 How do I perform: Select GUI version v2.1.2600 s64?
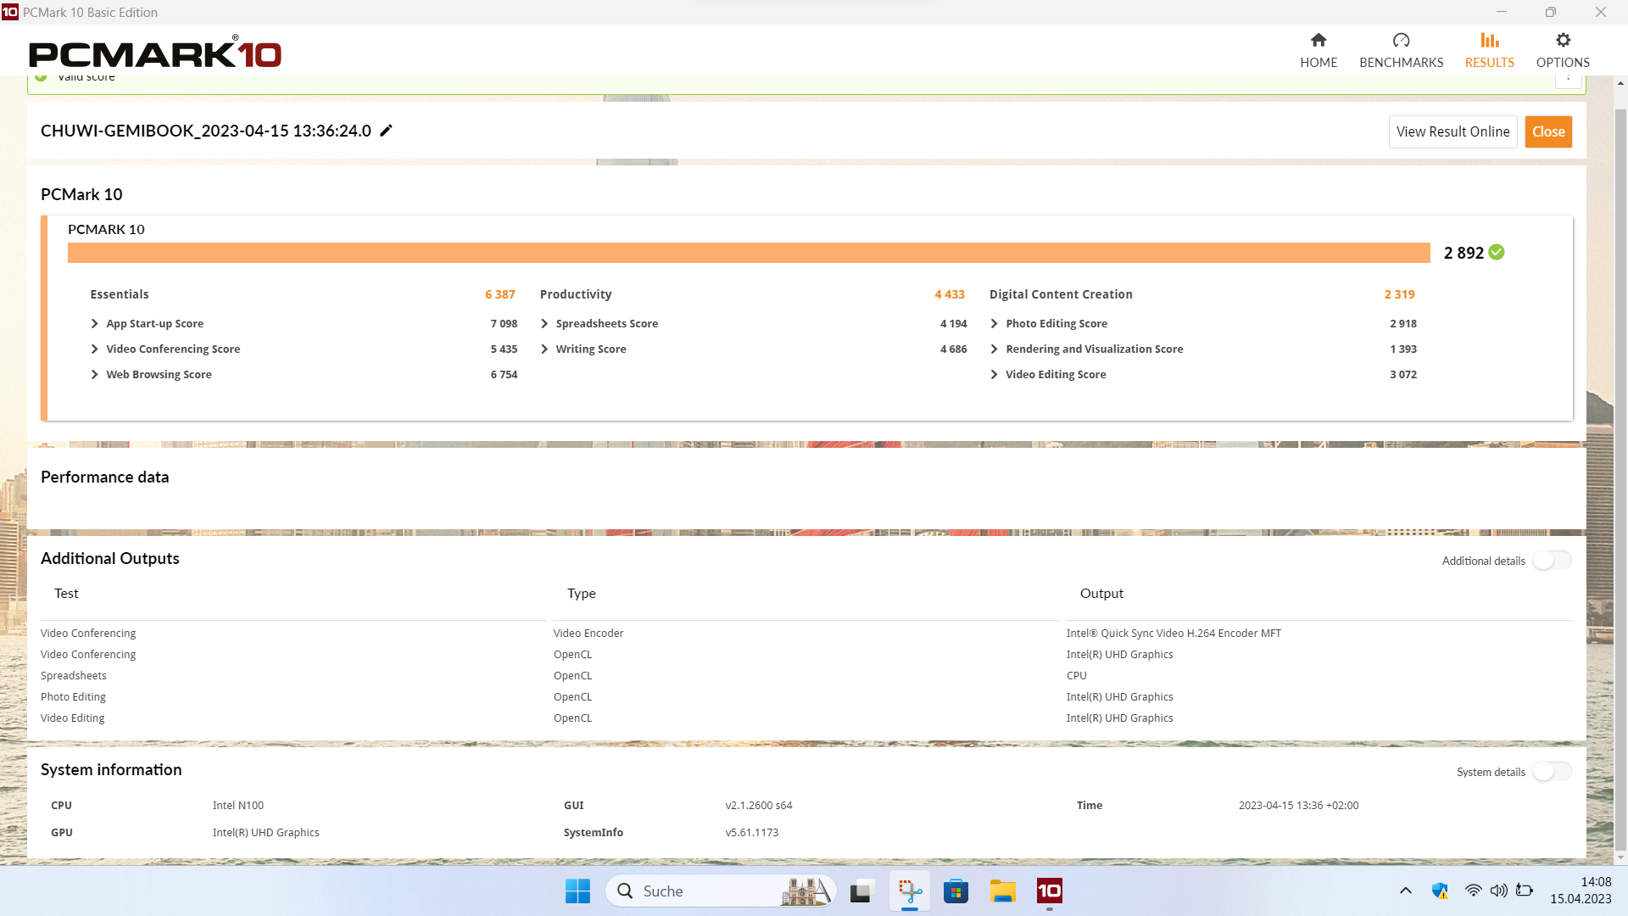[x=758, y=806]
